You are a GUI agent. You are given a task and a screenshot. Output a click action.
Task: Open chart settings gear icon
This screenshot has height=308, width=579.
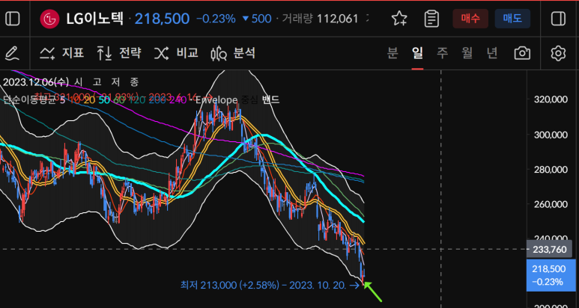point(558,54)
